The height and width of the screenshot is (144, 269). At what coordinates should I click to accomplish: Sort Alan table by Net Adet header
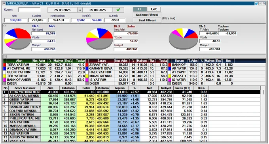pos(40,61)
